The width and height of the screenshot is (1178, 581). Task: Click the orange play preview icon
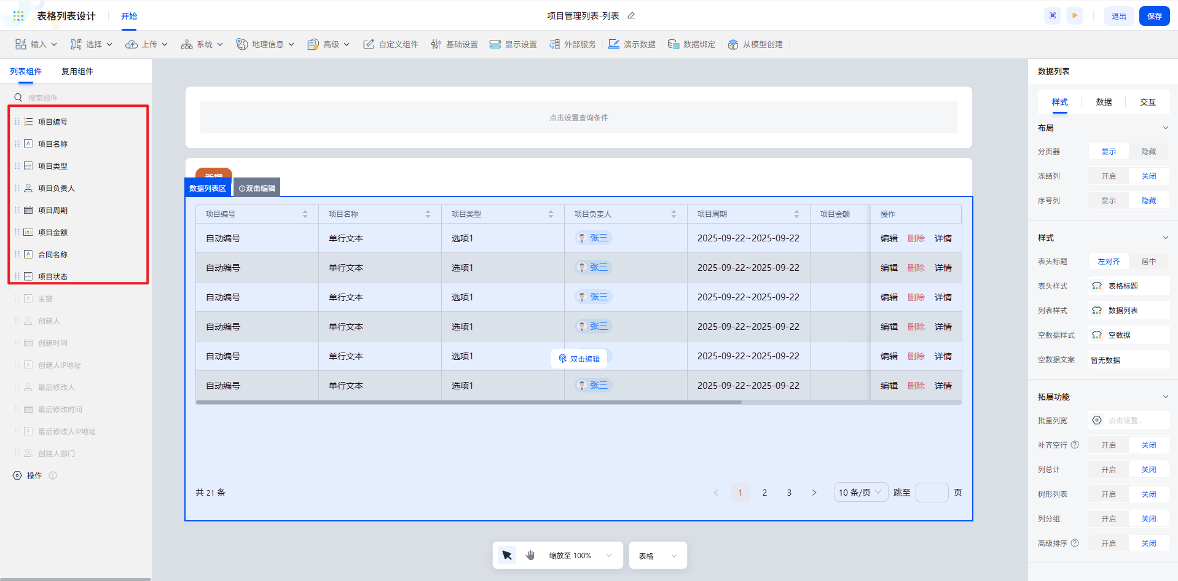click(1075, 16)
